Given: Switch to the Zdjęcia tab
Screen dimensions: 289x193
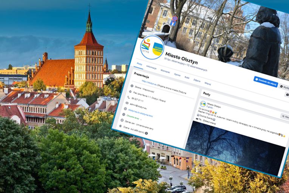Looking at the screenshot, I should [x=197, y=80].
